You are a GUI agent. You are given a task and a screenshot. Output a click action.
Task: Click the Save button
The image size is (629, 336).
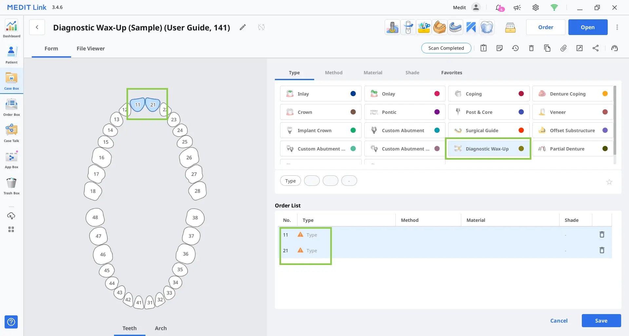pyautogui.click(x=601, y=321)
